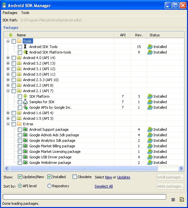Expand the Android 4.0 (API 14) node
The width and height of the screenshot is (188, 208).
[8, 57]
